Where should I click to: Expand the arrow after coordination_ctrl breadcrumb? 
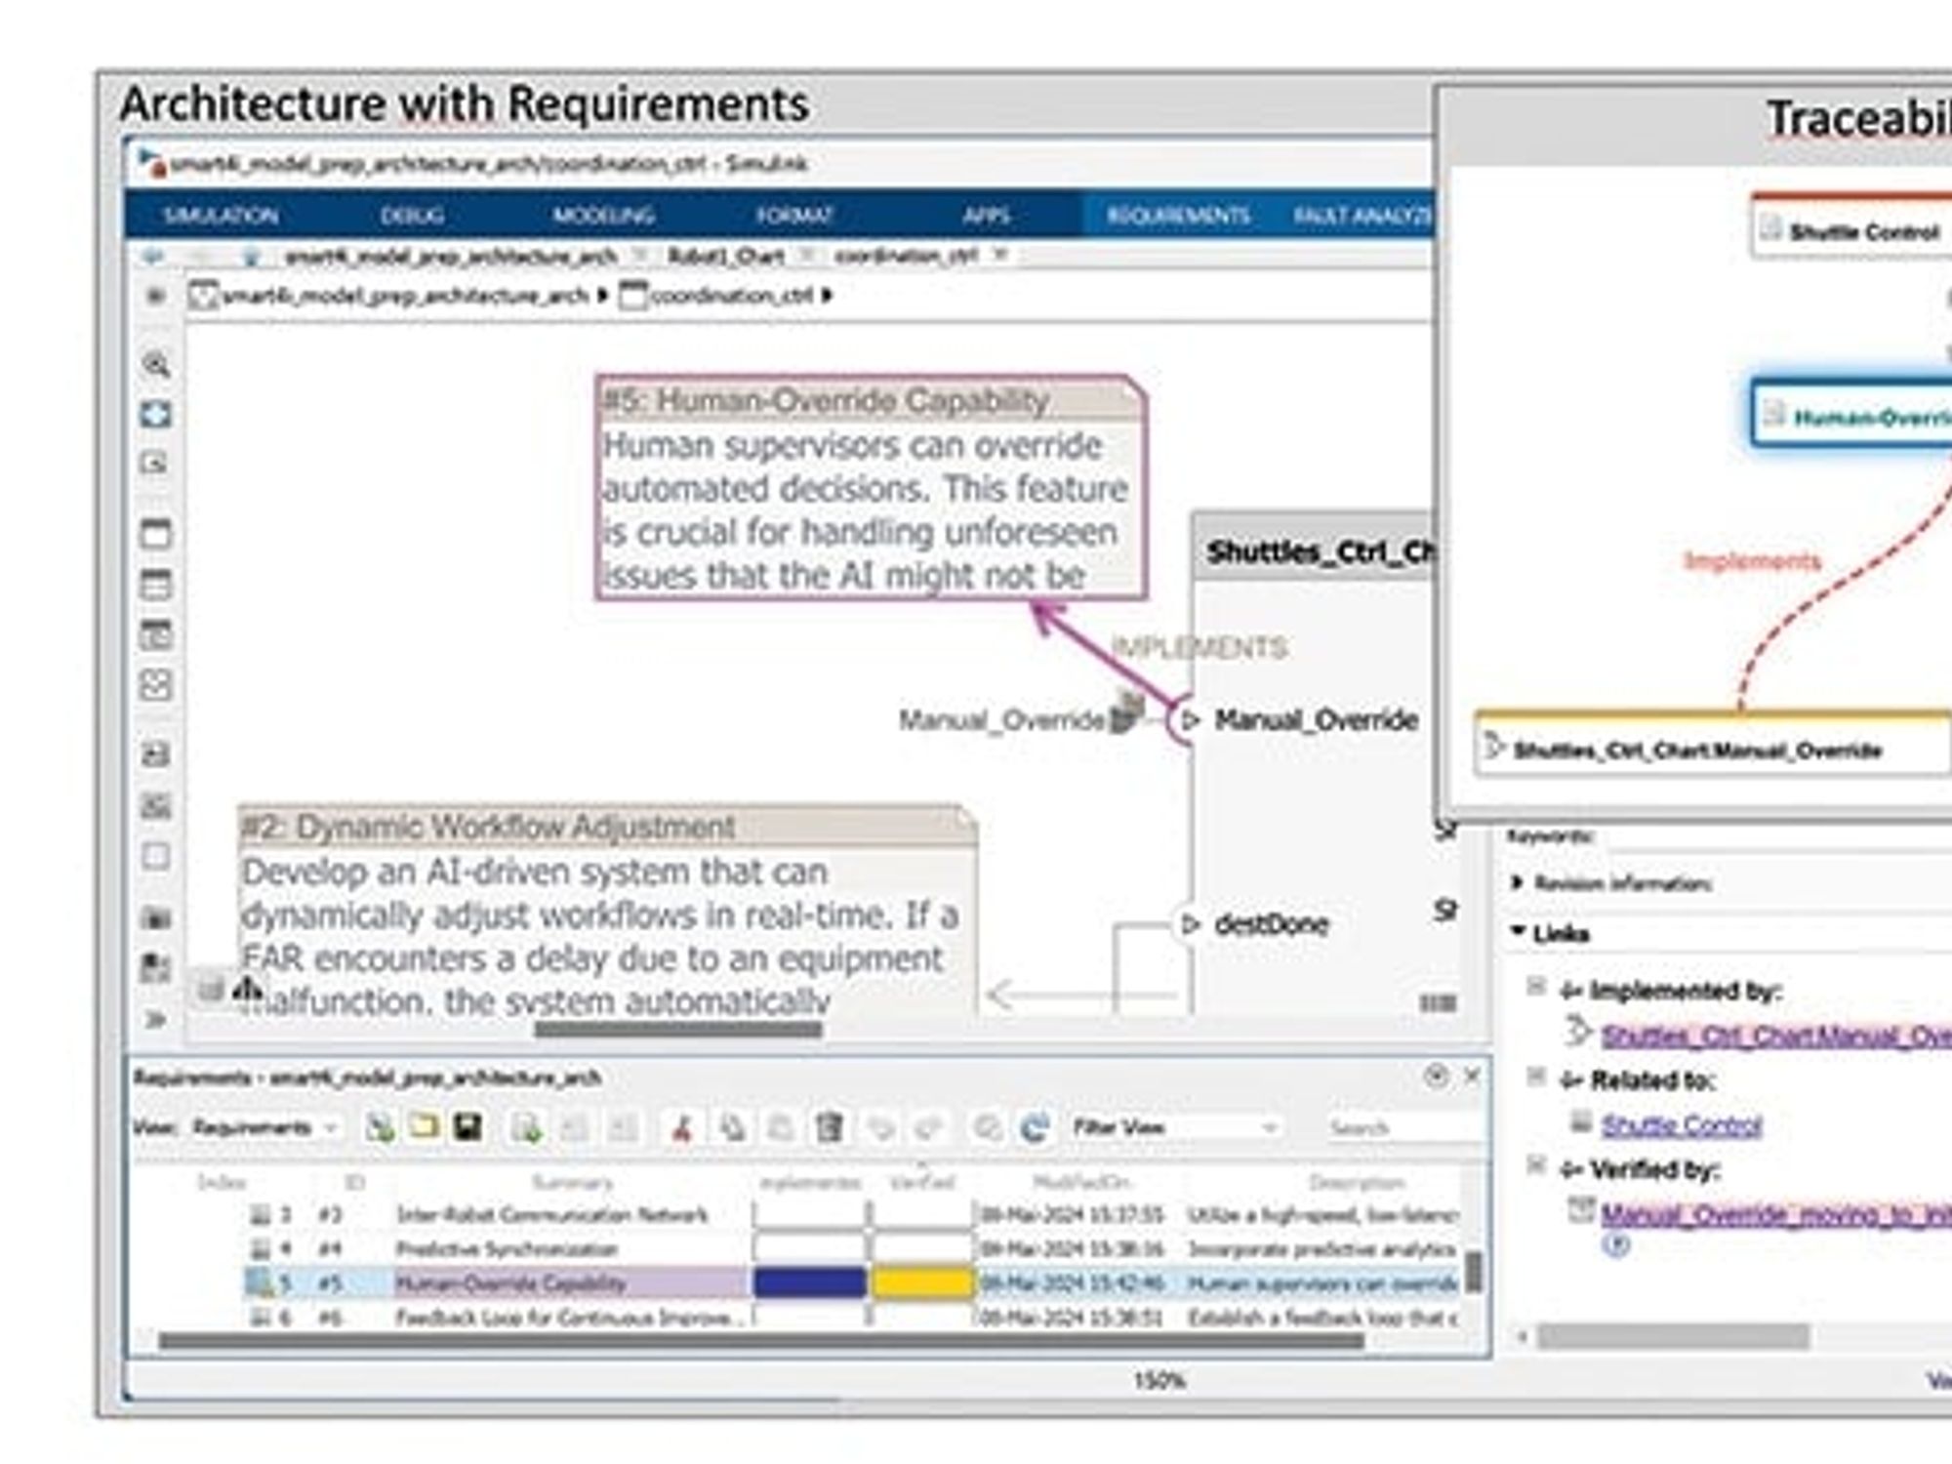pyautogui.click(x=828, y=295)
